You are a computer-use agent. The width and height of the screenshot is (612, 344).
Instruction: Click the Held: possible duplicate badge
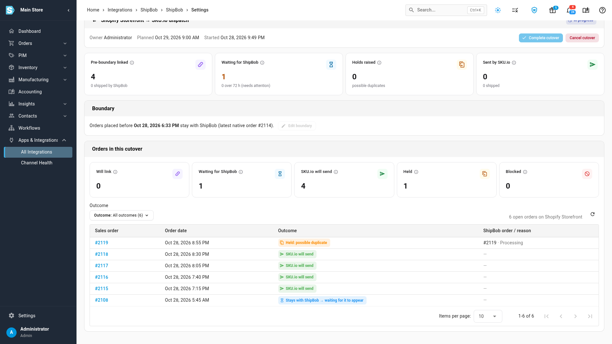tap(304, 243)
